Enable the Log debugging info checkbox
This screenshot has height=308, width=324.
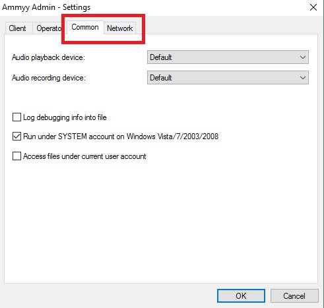[16, 117]
